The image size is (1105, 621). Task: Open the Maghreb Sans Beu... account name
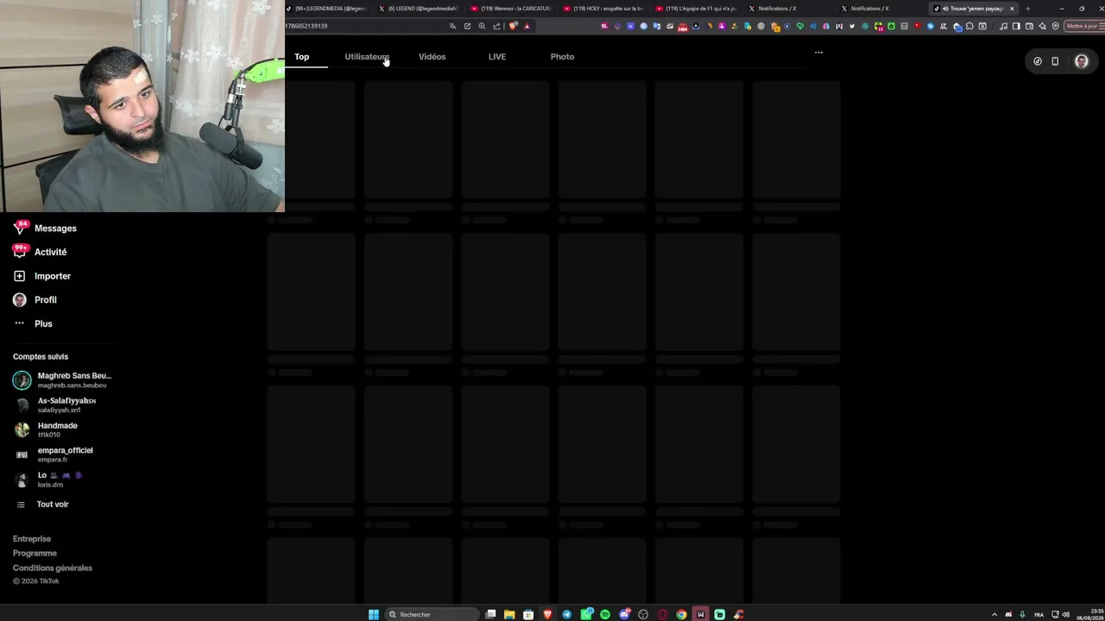[74, 376]
